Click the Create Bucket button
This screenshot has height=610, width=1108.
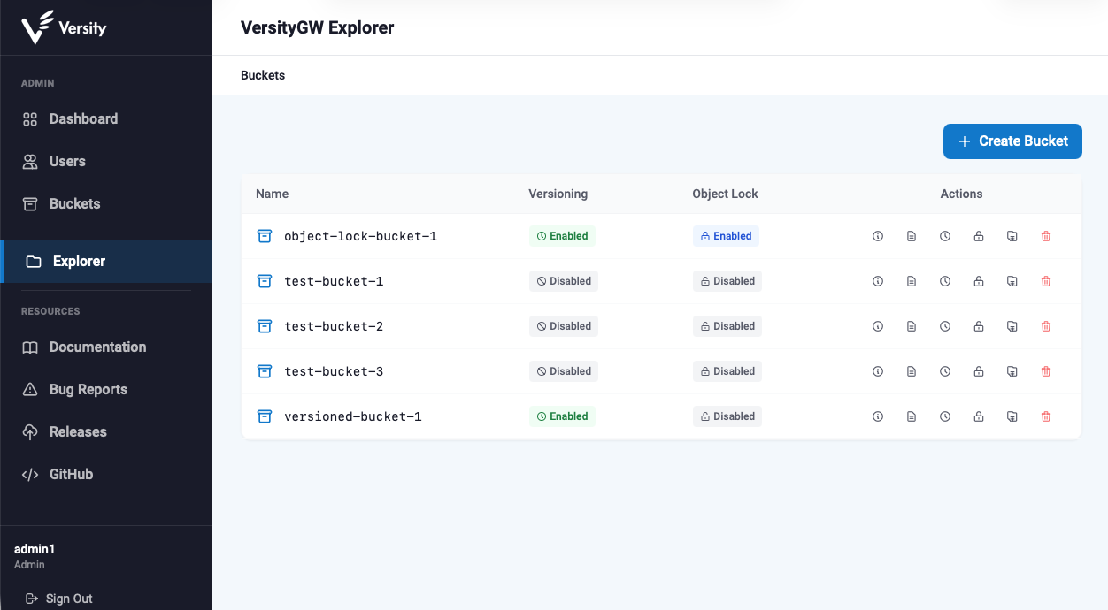point(1012,141)
